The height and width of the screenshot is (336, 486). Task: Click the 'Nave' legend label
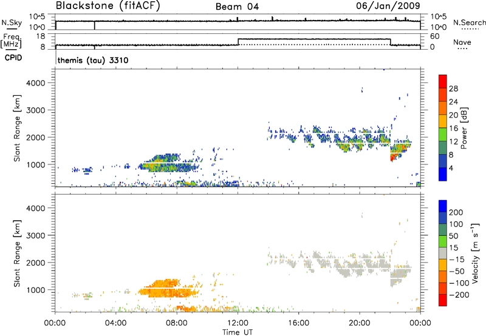point(462,42)
